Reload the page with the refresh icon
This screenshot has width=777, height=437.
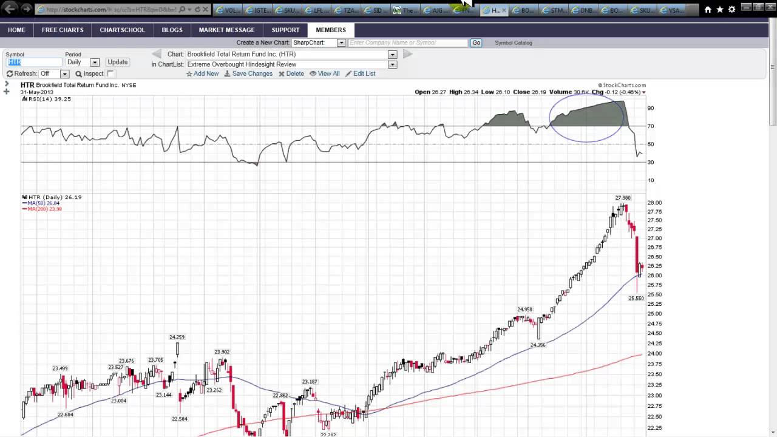point(197,10)
